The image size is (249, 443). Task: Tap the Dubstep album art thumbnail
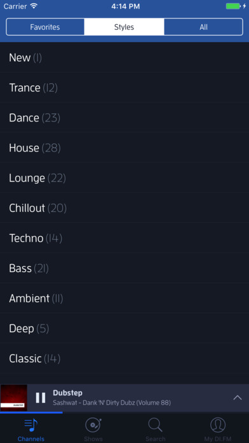[x=13, y=398]
